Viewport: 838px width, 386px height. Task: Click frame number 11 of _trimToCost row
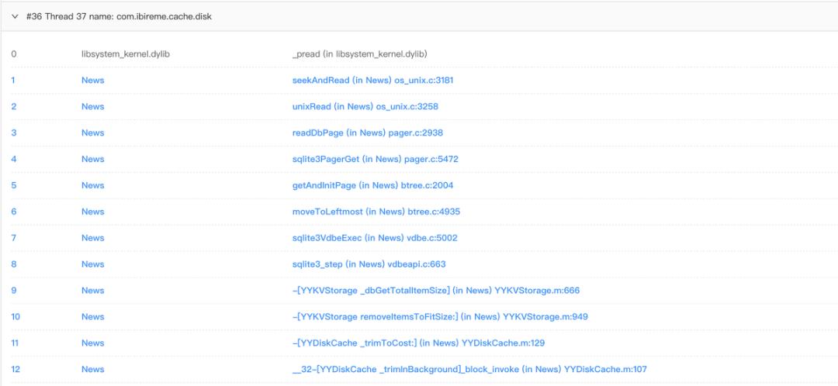15,343
